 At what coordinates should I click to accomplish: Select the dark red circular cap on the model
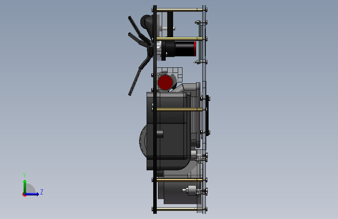165,83
